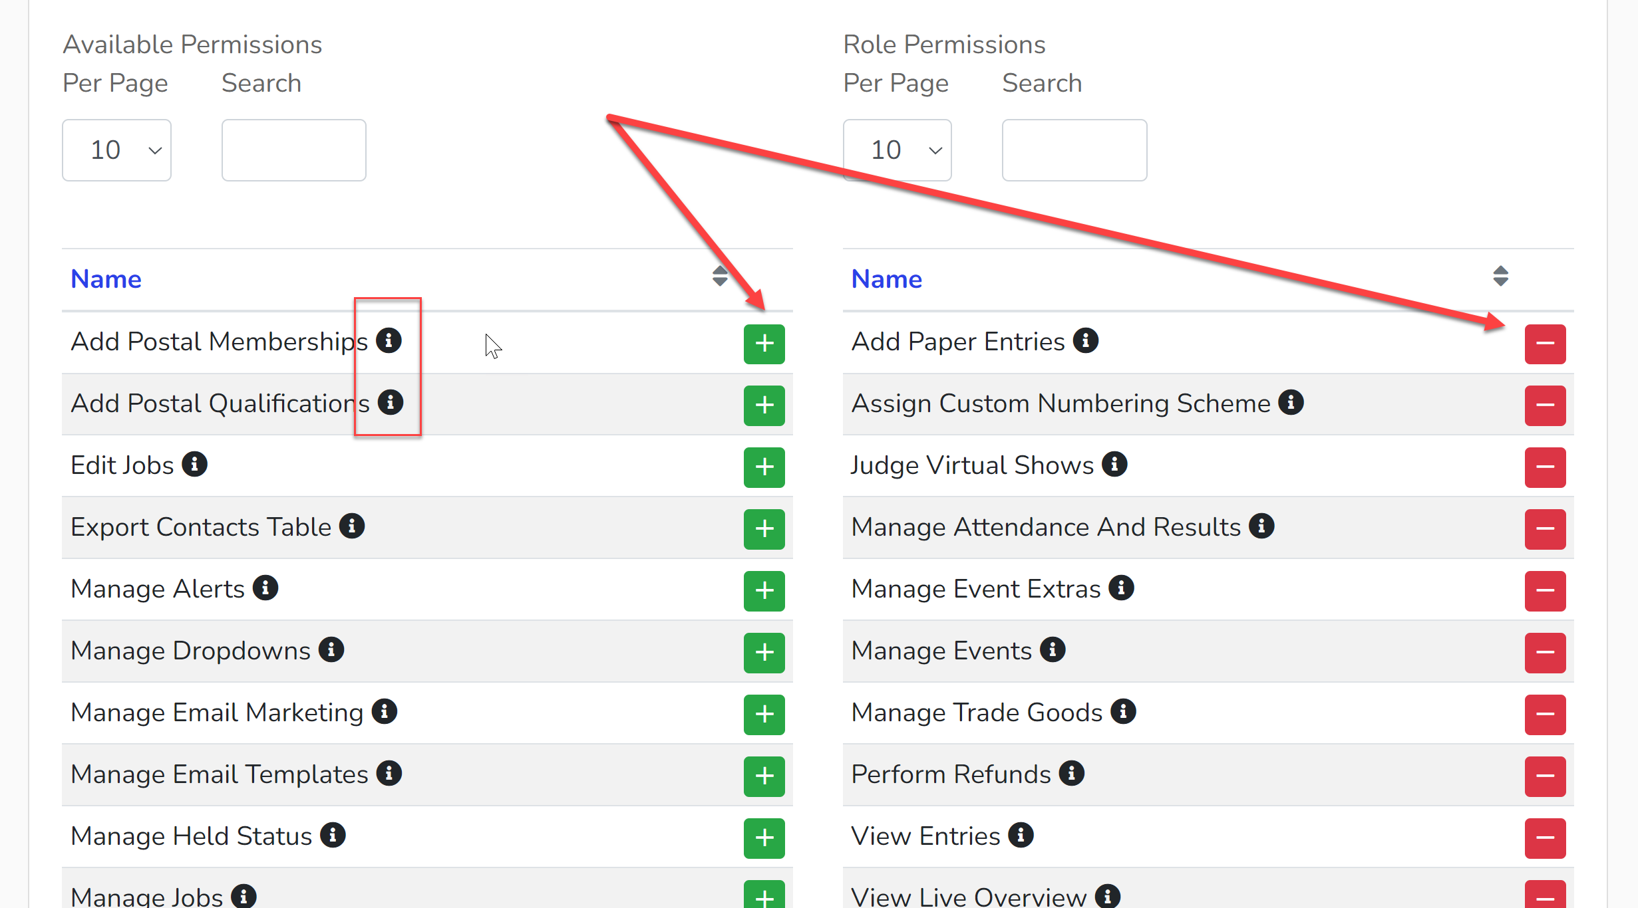Add the Manage Held Status permission
This screenshot has height=908, width=1638.
coord(764,838)
